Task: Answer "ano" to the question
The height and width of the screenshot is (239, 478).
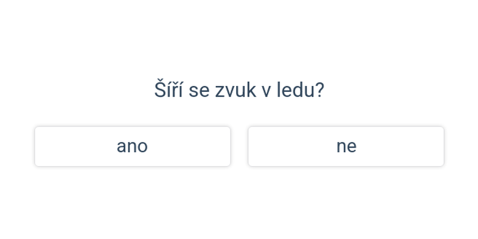Action: tap(133, 146)
